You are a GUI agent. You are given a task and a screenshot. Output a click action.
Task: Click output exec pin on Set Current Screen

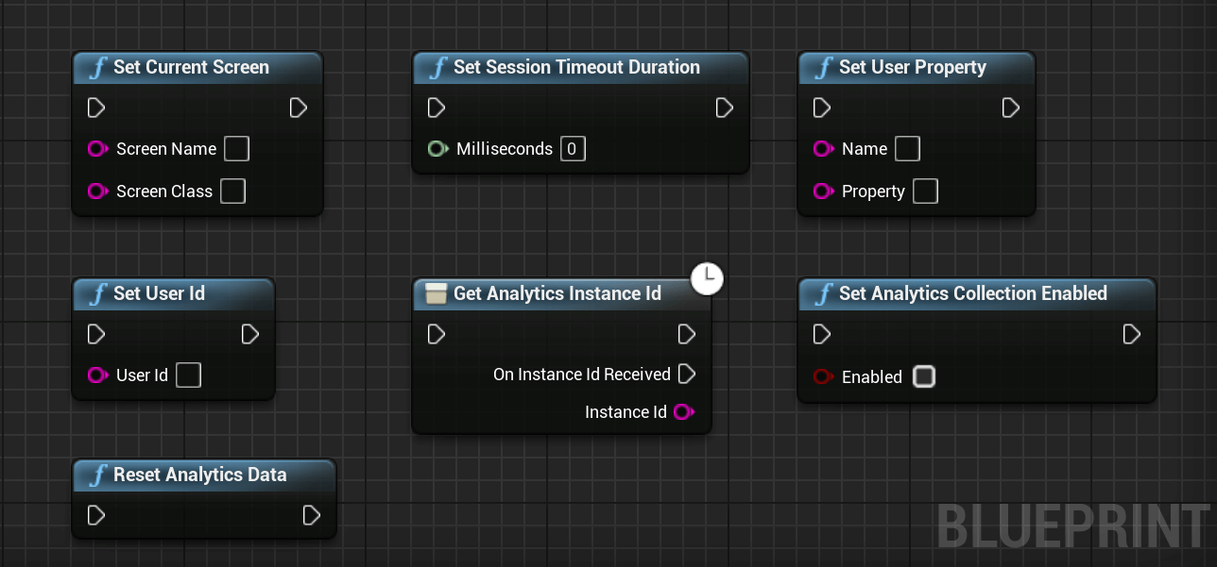(299, 108)
